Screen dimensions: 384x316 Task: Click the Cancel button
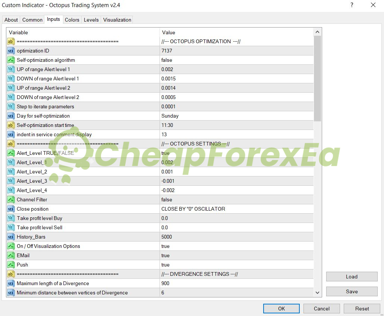click(321, 309)
